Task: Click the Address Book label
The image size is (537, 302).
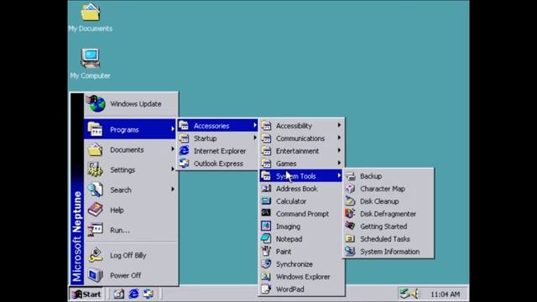Action: tap(296, 189)
